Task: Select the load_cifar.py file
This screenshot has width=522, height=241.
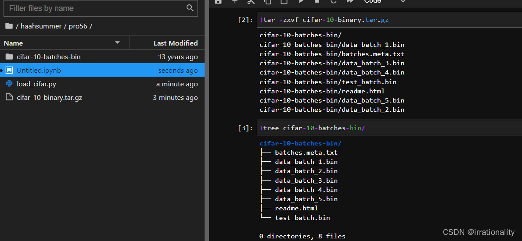Action: [102, 84]
